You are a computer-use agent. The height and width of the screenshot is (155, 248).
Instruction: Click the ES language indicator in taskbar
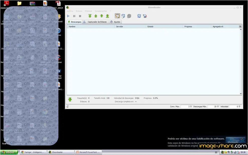[x=216, y=152]
